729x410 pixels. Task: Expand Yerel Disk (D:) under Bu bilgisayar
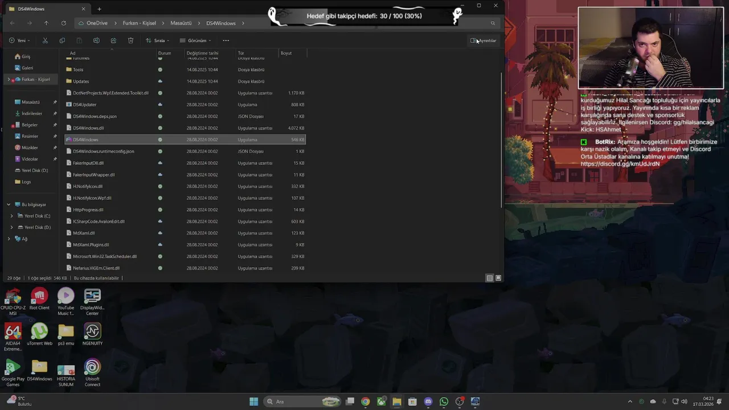(12, 227)
